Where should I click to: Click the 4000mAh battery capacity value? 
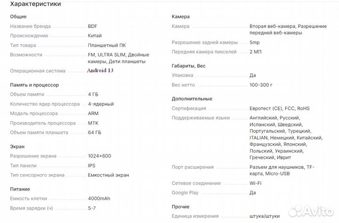coord(99,198)
